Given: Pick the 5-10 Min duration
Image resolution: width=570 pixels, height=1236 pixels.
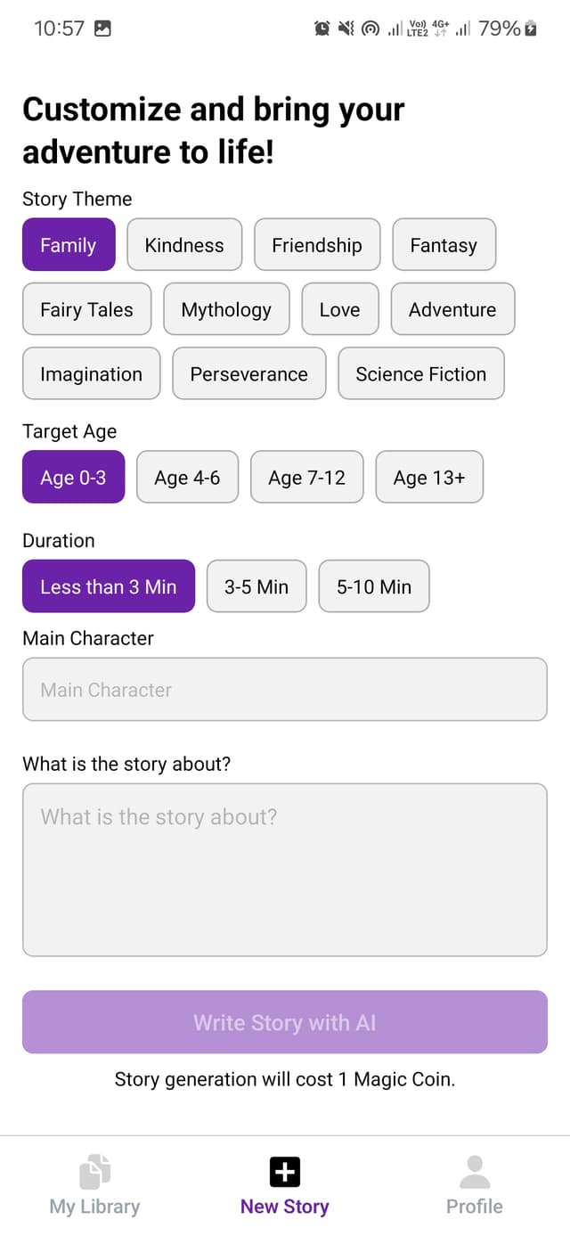Looking at the screenshot, I should (373, 586).
